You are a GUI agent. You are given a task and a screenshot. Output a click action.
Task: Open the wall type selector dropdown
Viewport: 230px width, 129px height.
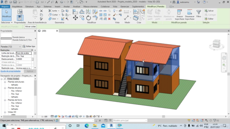tap(35, 39)
